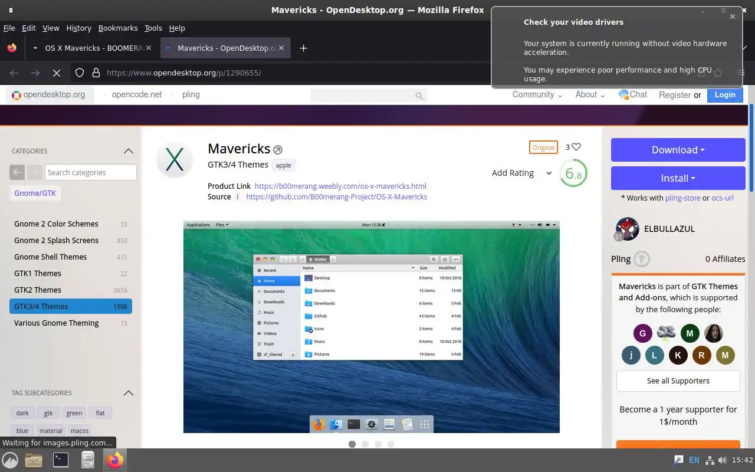Click the padlock site info icon

point(96,73)
